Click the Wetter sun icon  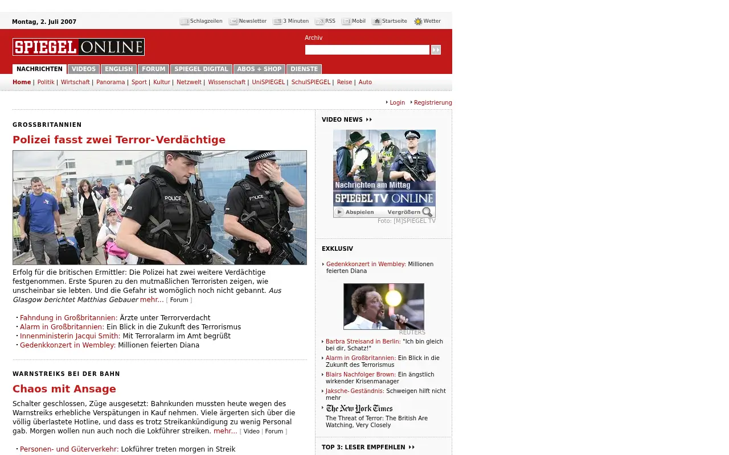click(x=418, y=22)
